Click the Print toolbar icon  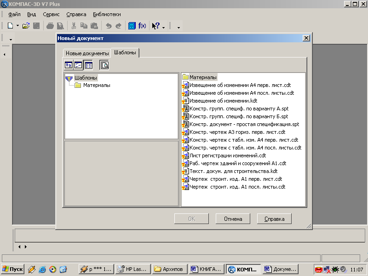50,26
